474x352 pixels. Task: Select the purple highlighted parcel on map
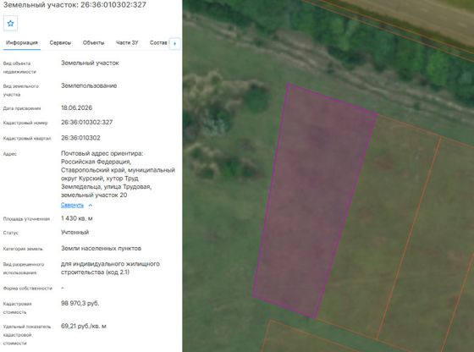coord(315,200)
